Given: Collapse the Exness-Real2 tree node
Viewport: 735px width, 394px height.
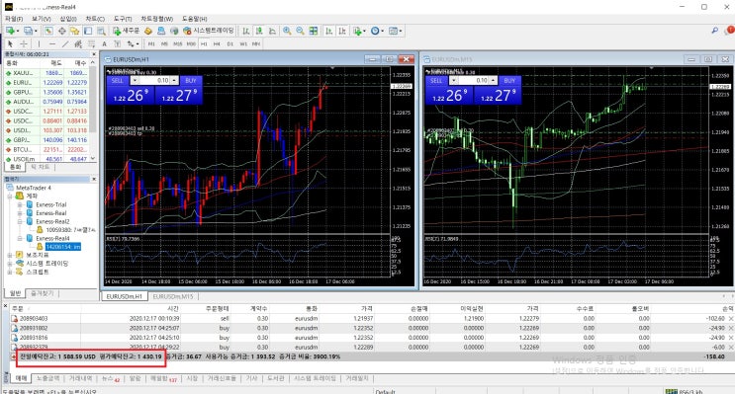Looking at the screenshot, I should click(x=20, y=221).
